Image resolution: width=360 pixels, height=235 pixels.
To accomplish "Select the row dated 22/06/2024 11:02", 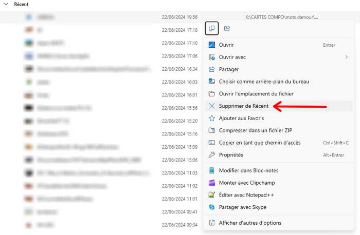I will click(x=101, y=186).
